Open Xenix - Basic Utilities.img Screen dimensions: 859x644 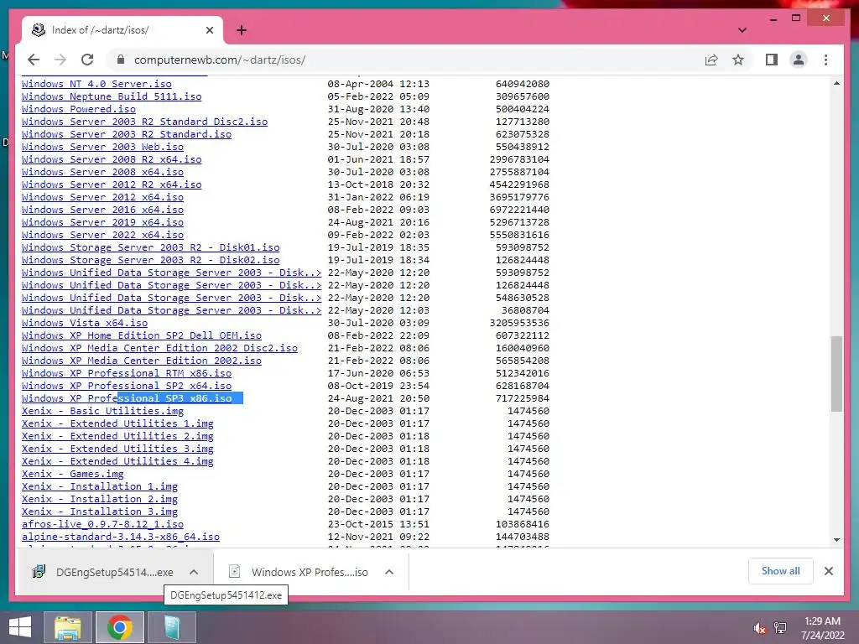pos(102,411)
